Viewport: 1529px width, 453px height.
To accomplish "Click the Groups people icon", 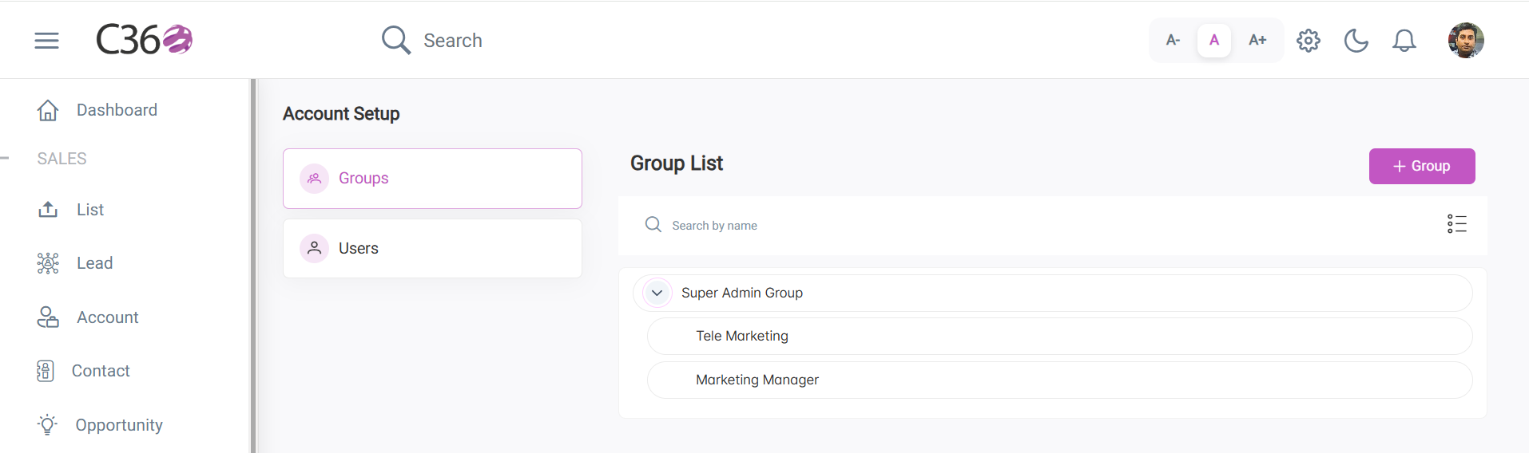I will click(x=314, y=179).
